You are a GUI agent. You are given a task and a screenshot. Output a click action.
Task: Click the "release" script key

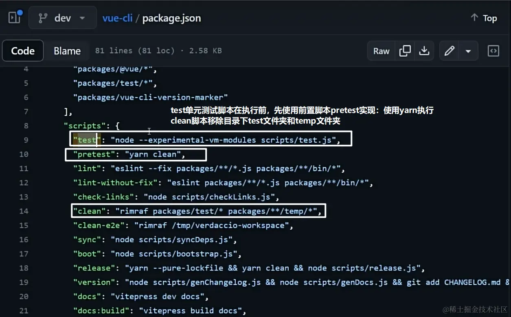click(x=94, y=268)
